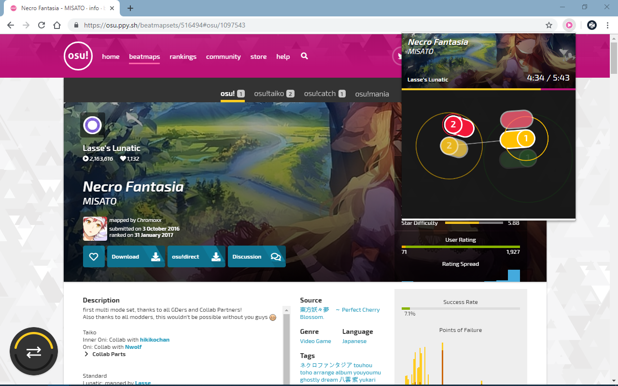Open a new browser tab
This screenshot has height=386, width=618.
tap(130, 8)
